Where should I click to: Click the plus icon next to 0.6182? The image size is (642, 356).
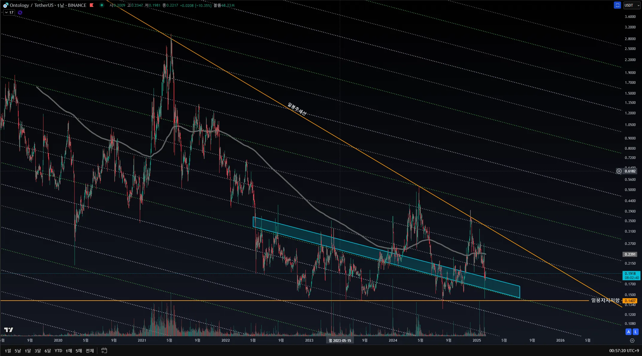coord(619,171)
